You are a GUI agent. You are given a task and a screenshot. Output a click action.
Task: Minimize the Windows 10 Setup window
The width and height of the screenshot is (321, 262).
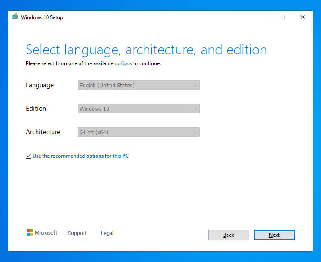click(x=263, y=17)
